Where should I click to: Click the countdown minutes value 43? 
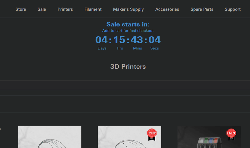click(x=137, y=40)
